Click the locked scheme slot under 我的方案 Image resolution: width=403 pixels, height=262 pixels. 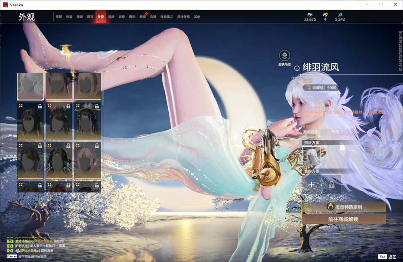pyautogui.click(x=332, y=184)
